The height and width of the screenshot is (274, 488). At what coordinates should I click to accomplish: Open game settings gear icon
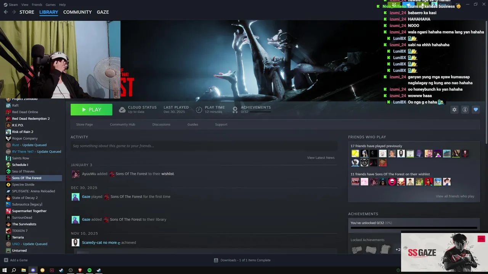click(x=454, y=110)
